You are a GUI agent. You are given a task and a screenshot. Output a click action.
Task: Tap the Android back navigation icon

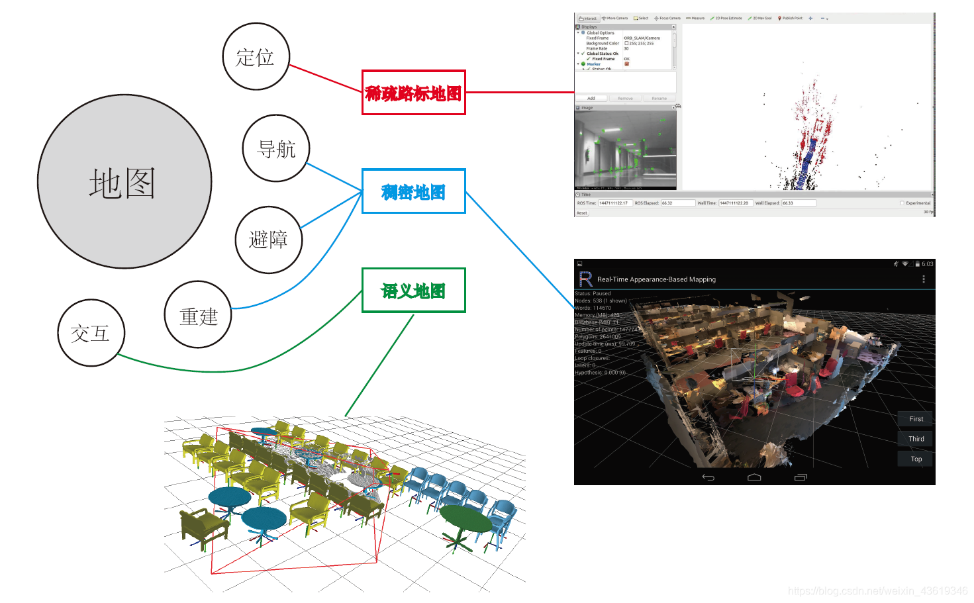coord(708,477)
